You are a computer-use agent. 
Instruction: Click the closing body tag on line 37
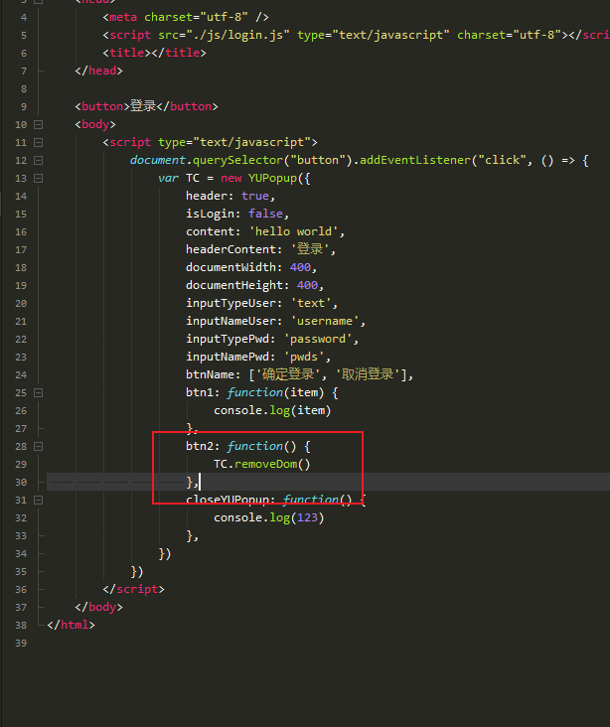98,607
